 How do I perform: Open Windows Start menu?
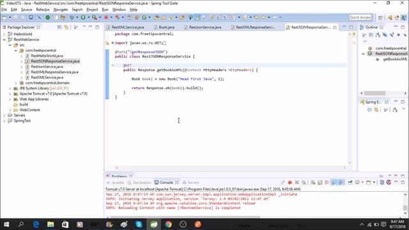pyautogui.click(x=6, y=224)
